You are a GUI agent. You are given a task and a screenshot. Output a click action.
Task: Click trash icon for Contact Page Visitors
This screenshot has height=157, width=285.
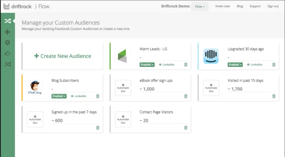pyautogui.click(x=186, y=127)
